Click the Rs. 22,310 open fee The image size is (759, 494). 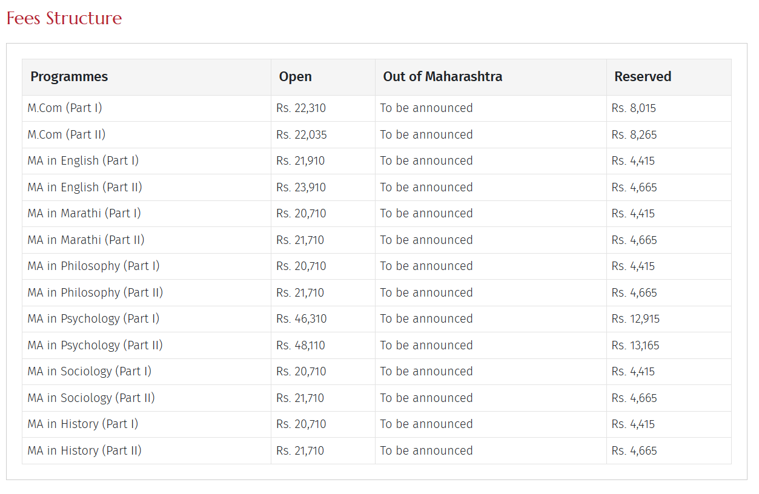(x=301, y=108)
